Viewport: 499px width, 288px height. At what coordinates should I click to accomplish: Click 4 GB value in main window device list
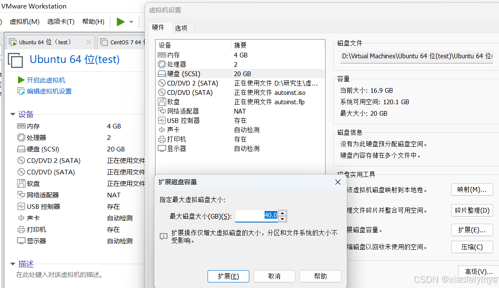point(114,126)
